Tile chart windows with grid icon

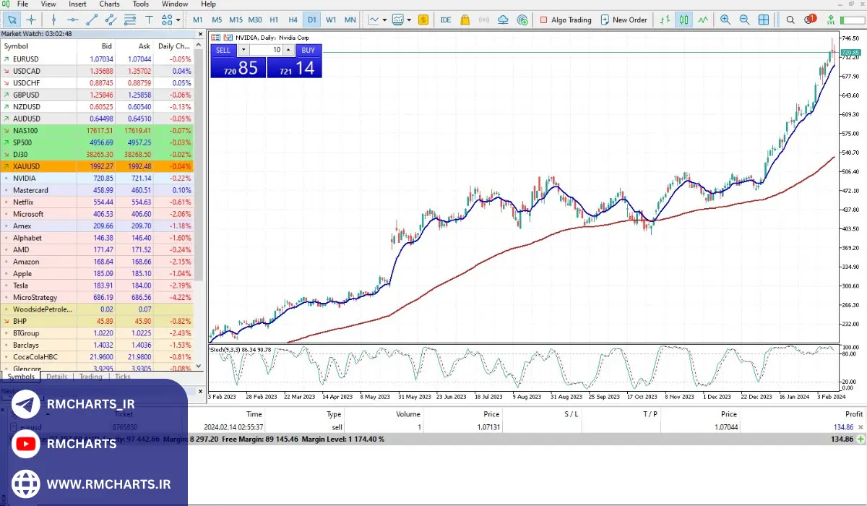(764, 20)
